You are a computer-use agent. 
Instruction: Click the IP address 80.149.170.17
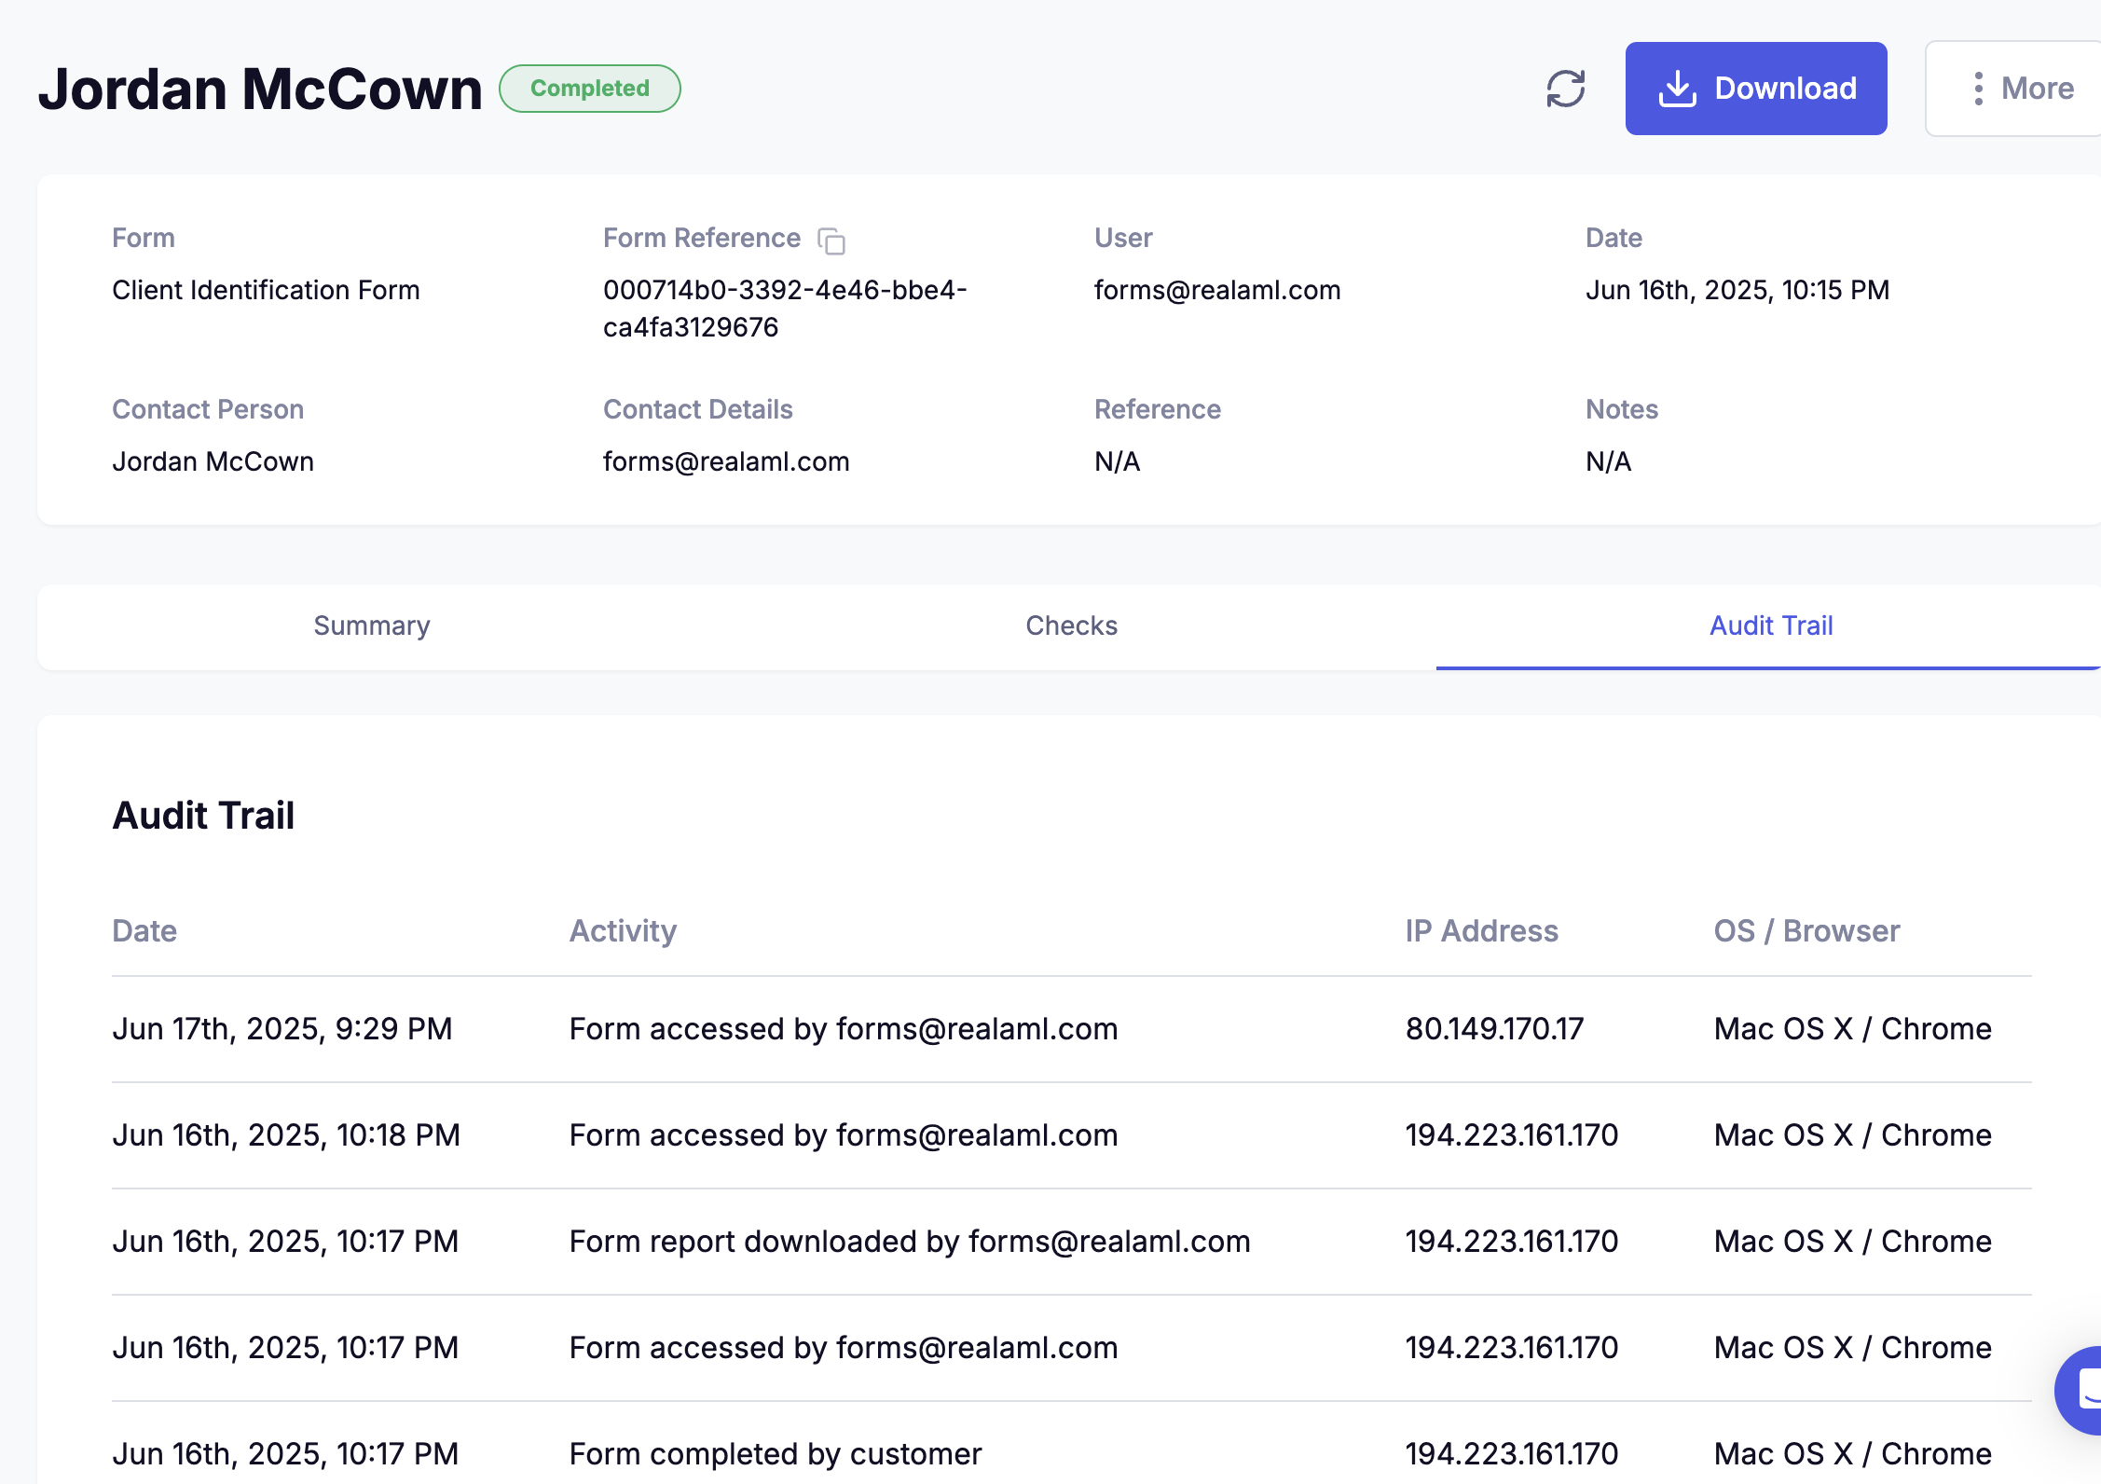click(x=1494, y=1028)
